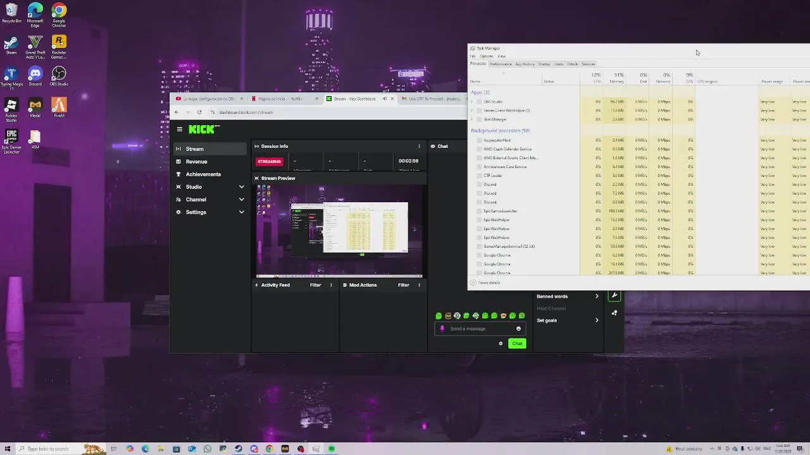The image size is (810, 455).
Task: Collapse Task Manager with Fewer details
Action: [485, 282]
